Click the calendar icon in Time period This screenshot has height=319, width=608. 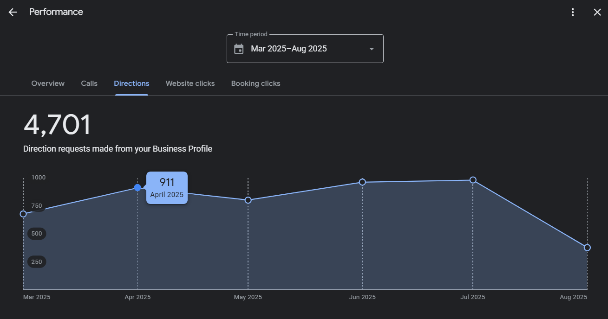[239, 49]
